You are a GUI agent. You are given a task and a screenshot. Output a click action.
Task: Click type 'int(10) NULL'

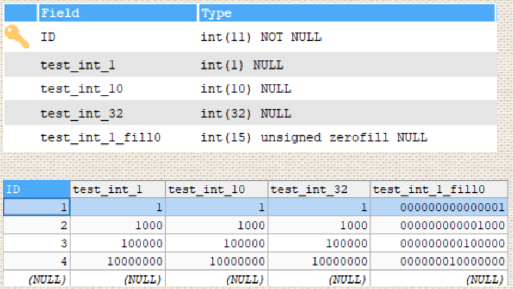point(246,89)
